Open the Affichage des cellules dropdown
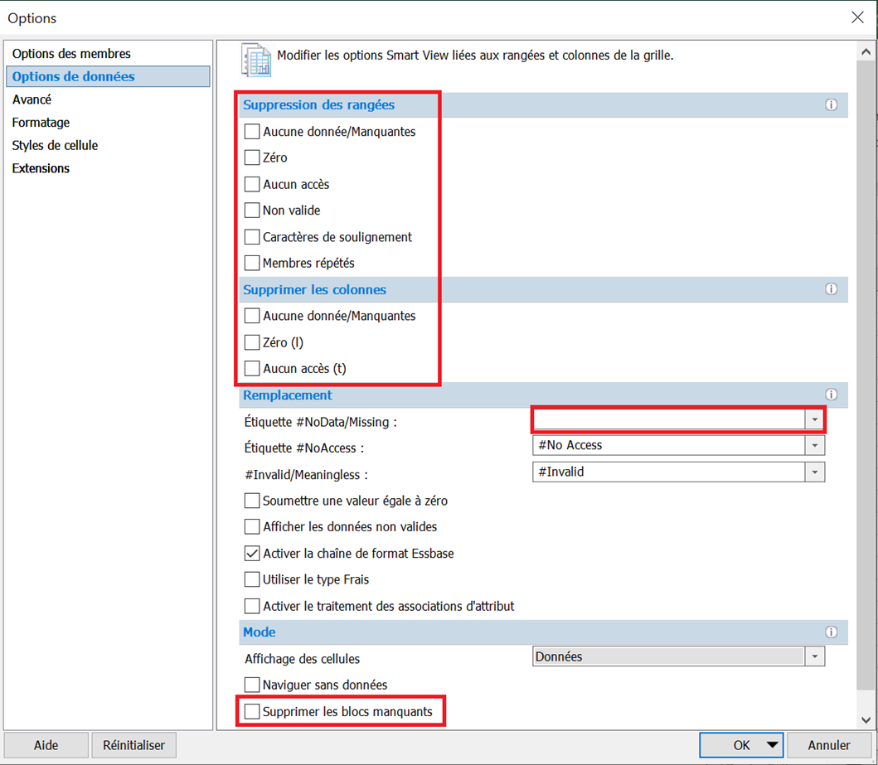Image resolution: width=878 pixels, height=765 pixels. tap(815, 657)
